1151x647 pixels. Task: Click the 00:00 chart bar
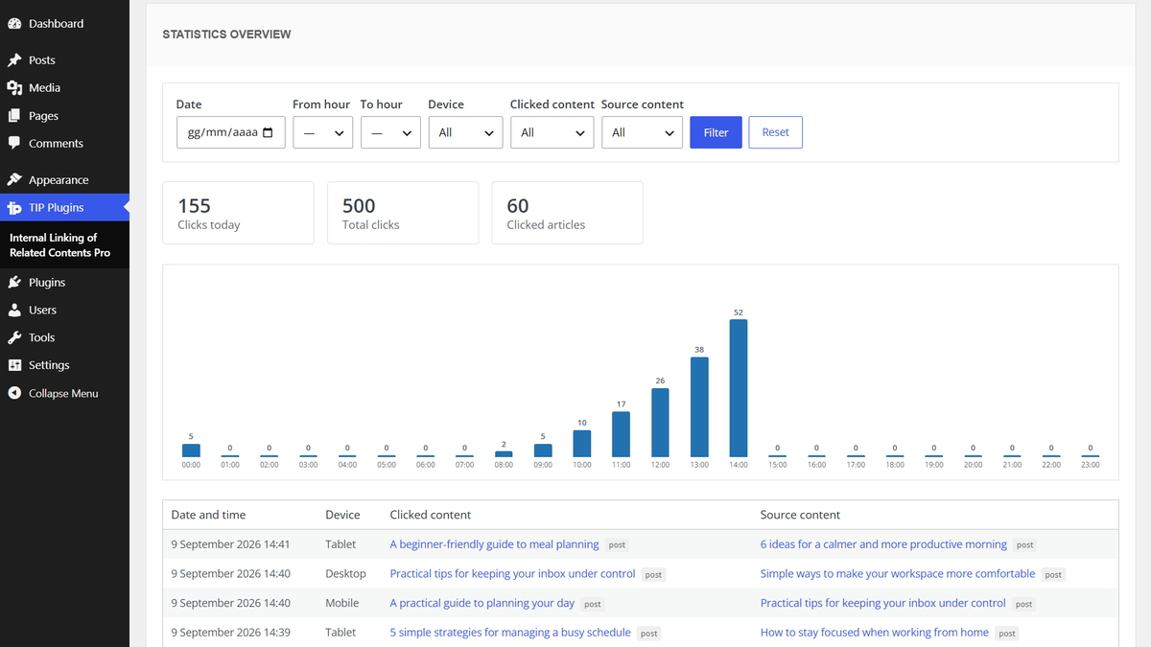pyautogui.click(x=191, y=451)
